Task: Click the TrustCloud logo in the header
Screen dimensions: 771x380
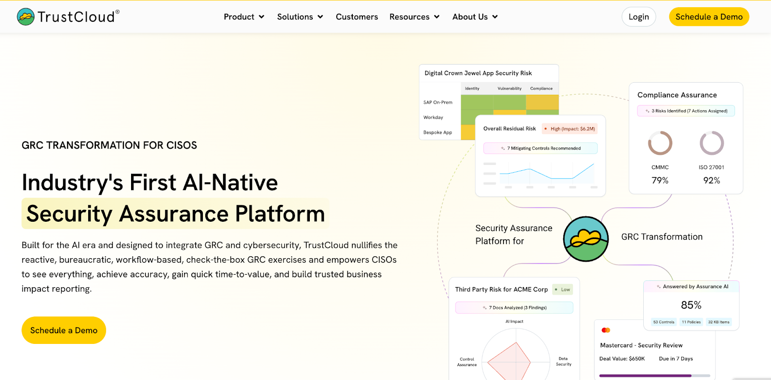Action: (68, 17)
